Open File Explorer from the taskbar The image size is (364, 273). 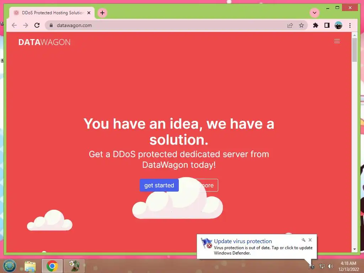[30, 266]
